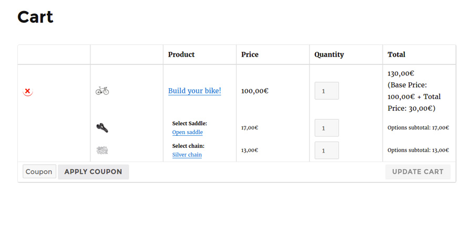473x236 pixels.
Task: Click the "Select chain:" option label
Action: [188, 146]
